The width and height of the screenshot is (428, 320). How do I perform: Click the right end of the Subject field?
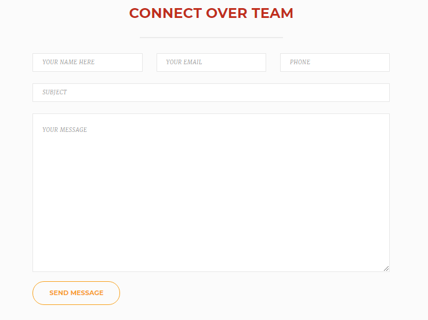click(377, 93)
